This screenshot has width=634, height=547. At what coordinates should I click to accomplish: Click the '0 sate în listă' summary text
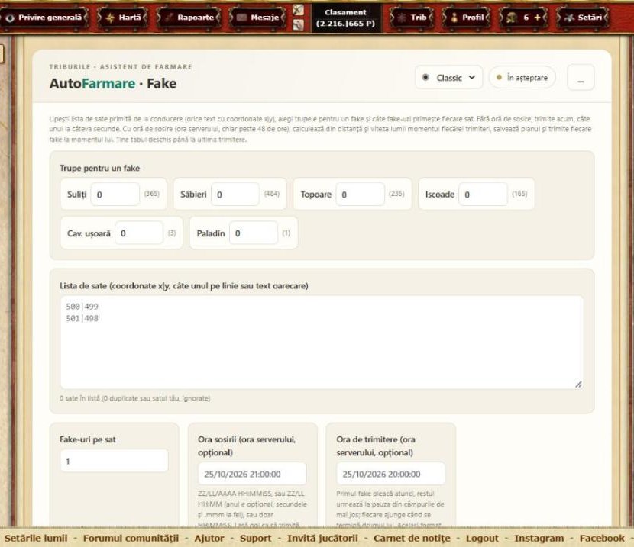pyautogui.click(x=134, y=398)
